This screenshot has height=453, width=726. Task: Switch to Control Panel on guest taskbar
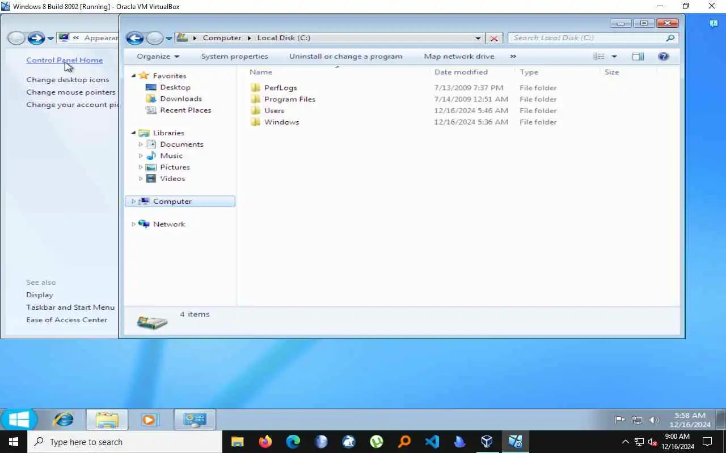click(195, 420)
